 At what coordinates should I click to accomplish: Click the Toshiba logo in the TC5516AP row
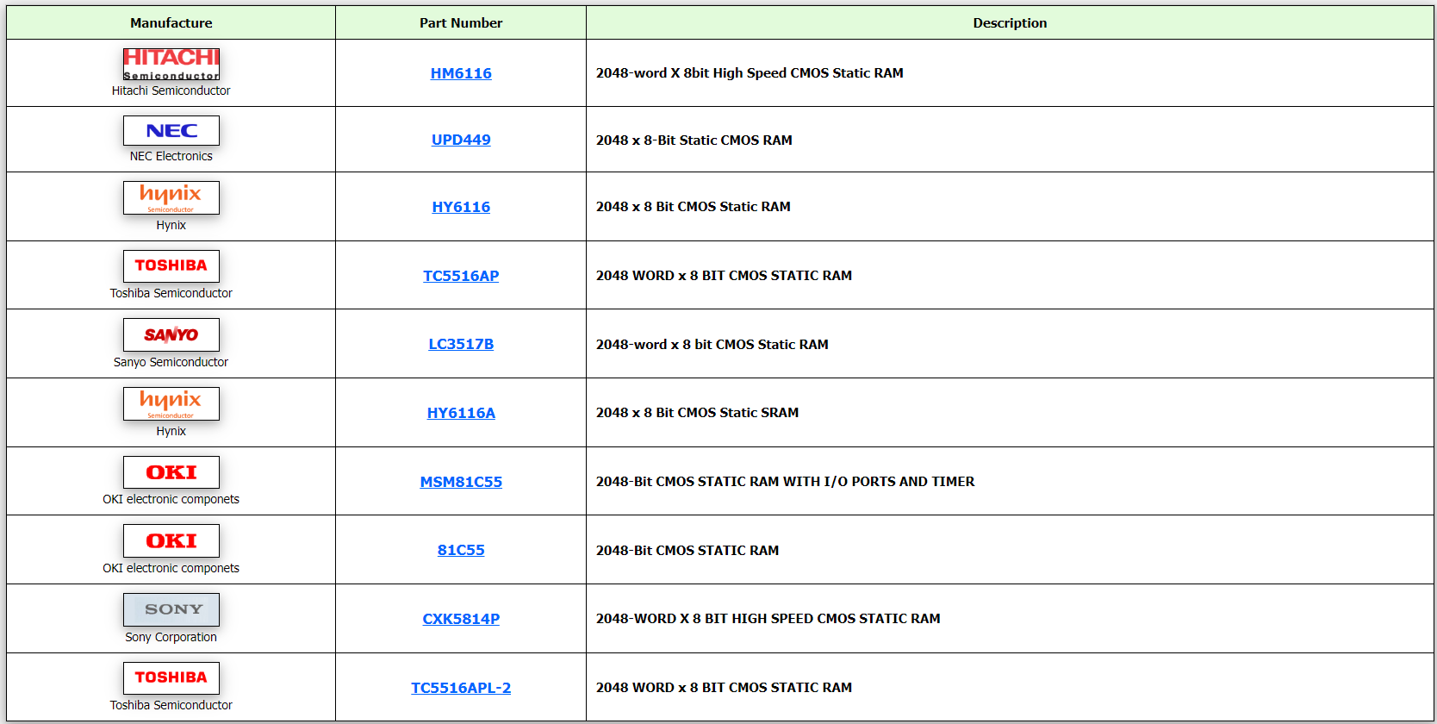tap(171, 266)
